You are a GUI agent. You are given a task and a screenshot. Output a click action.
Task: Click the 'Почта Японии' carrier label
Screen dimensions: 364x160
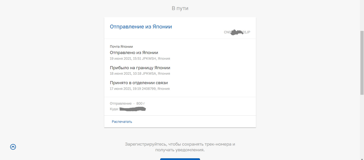(x=121, y=47)
